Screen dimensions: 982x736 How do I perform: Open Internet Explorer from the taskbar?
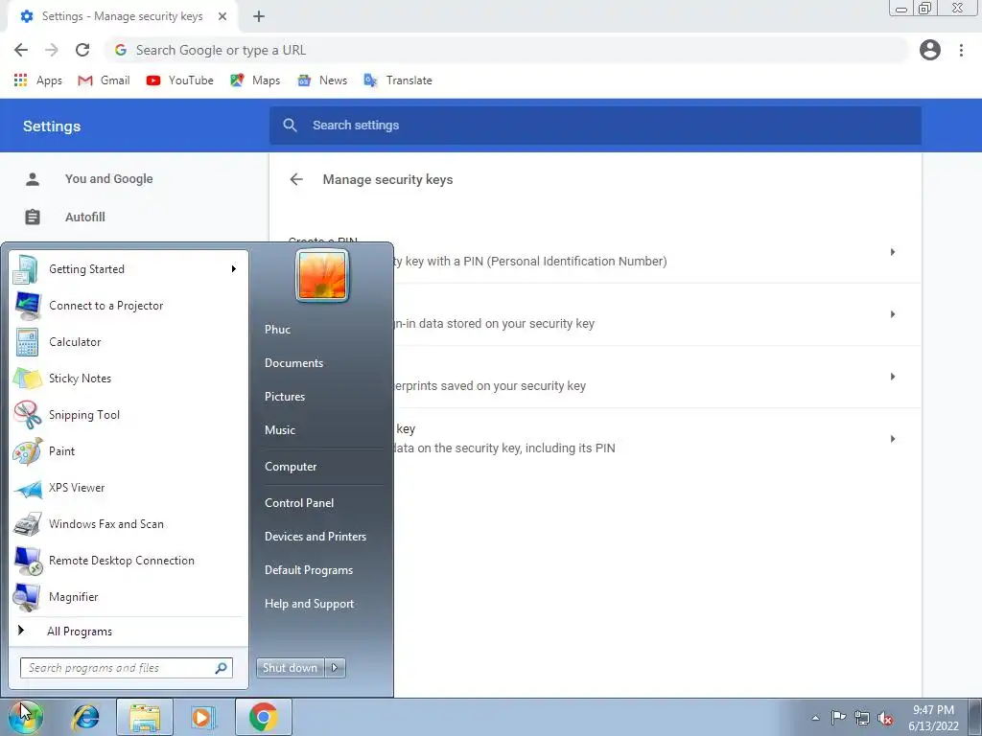[x=85, y=717]
